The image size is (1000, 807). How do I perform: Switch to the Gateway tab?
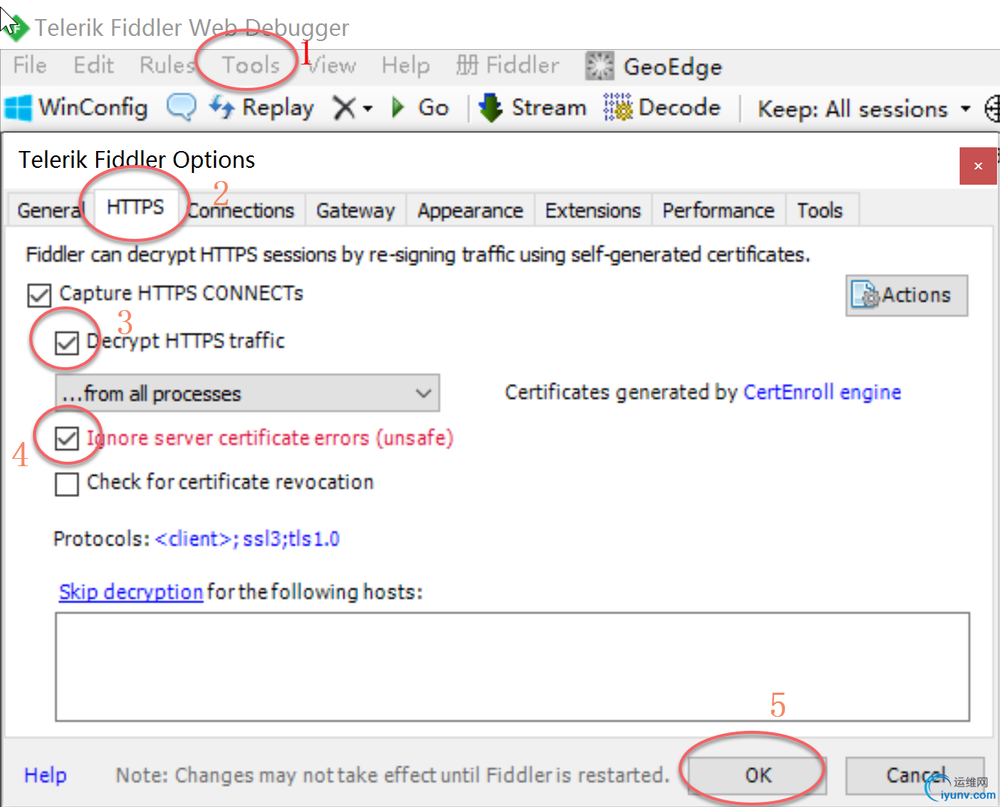(355, 210)
